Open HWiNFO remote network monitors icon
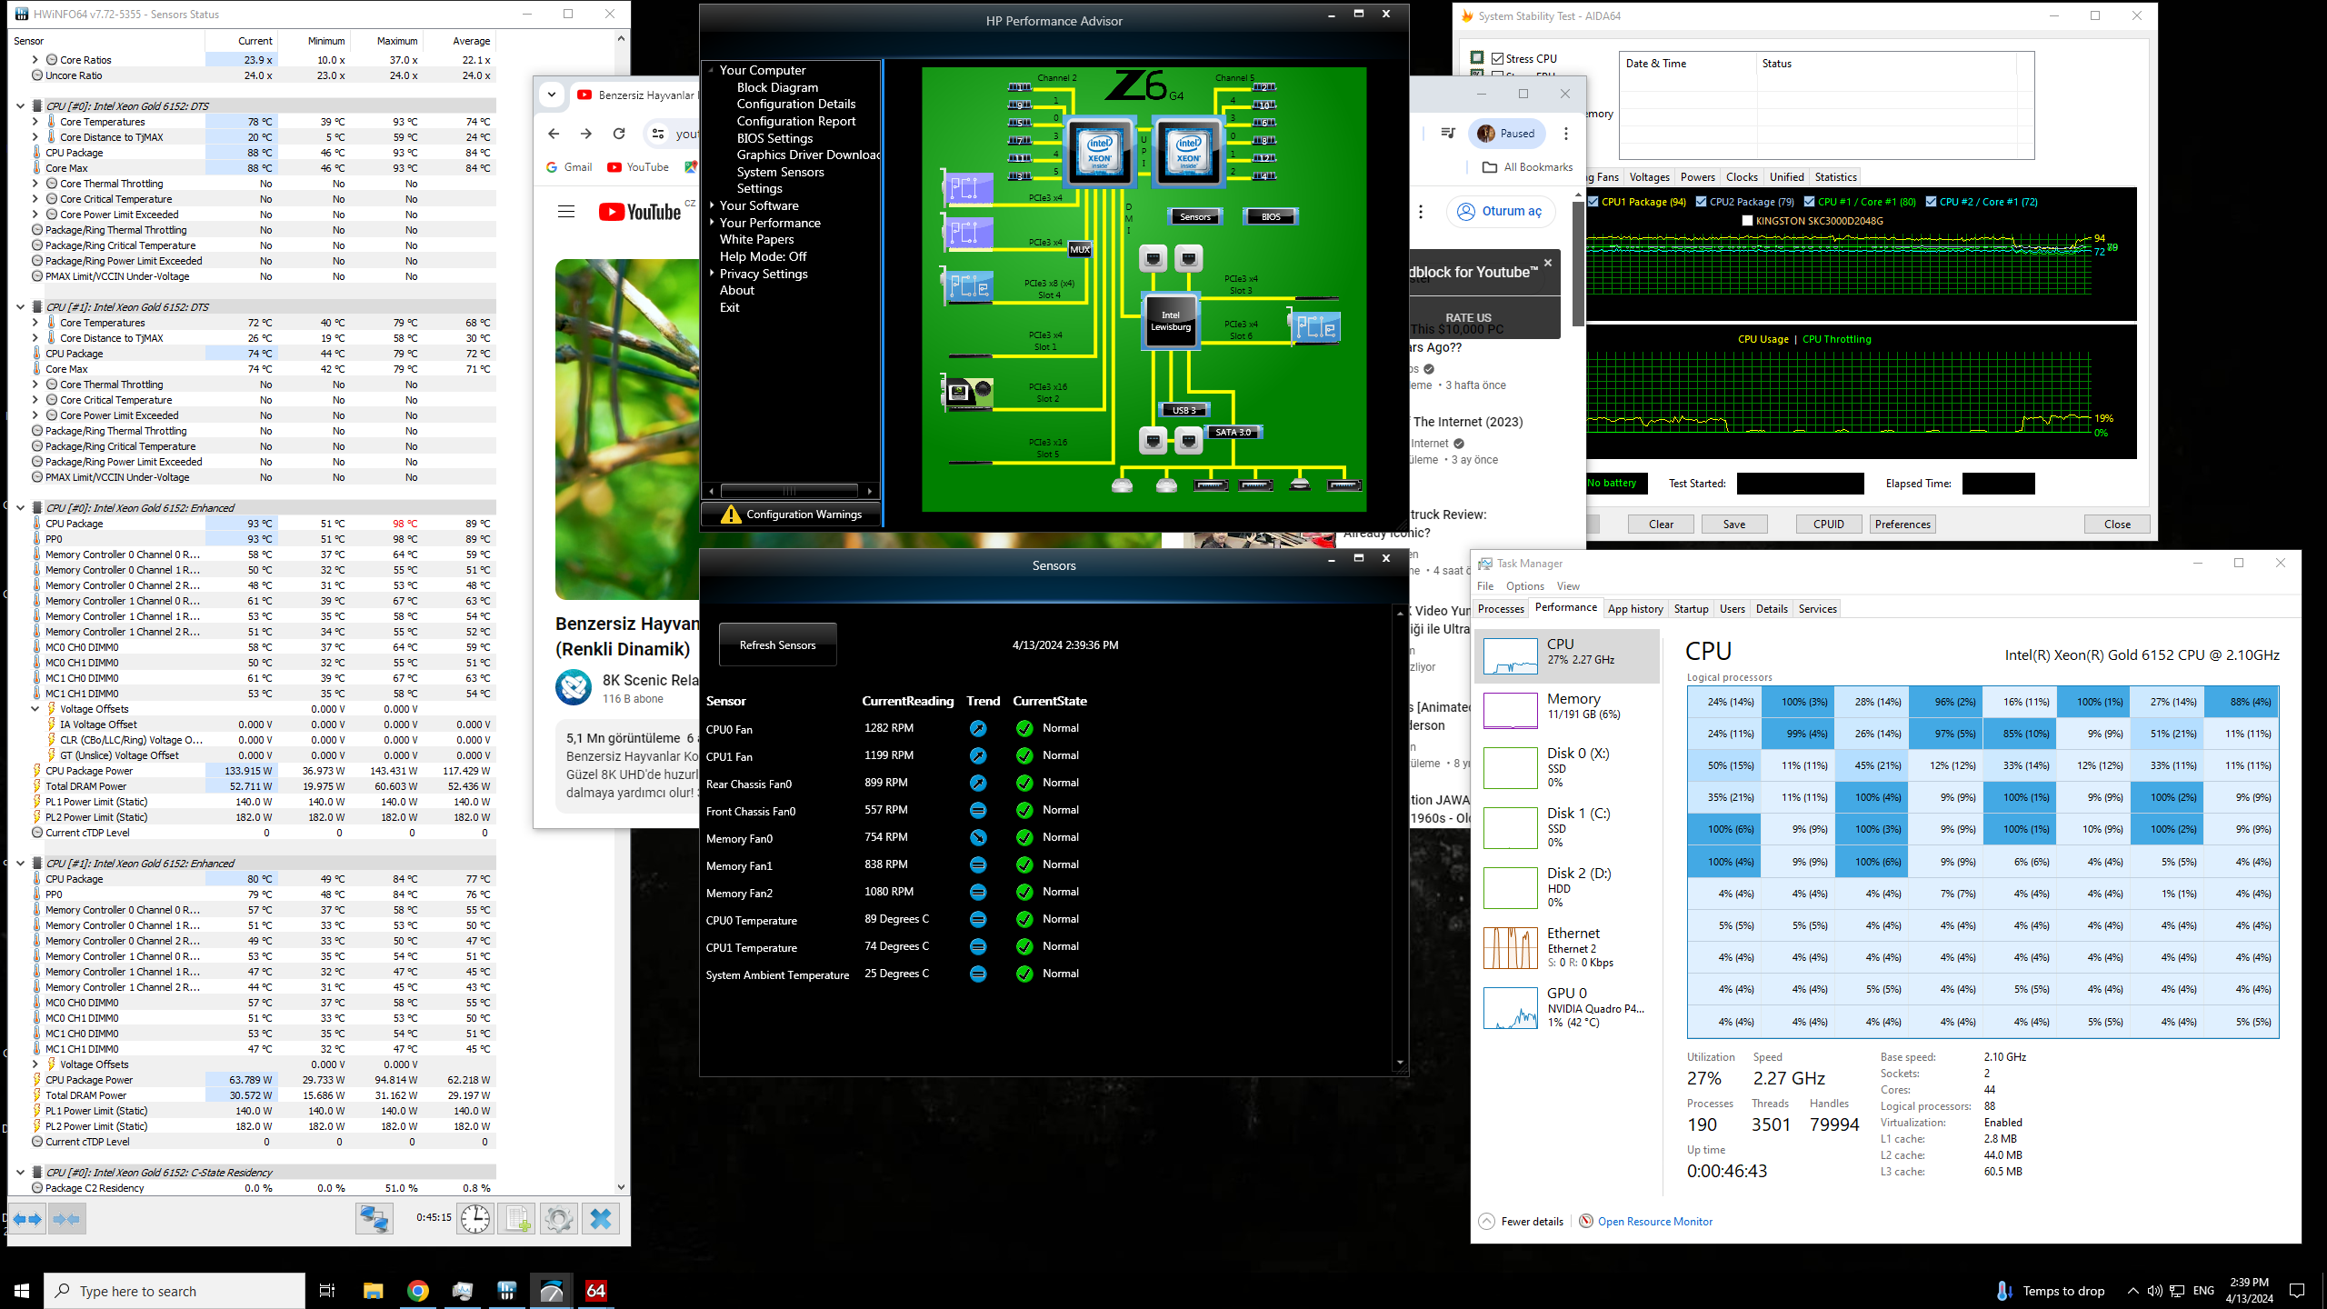Screen dimensions: 2327x1309 [x=374, y=1218]
